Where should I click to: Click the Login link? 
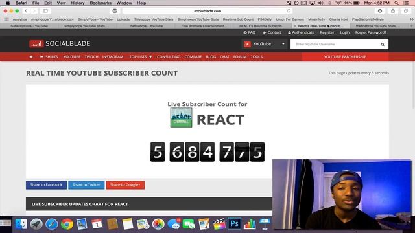[x=345, y=32]
